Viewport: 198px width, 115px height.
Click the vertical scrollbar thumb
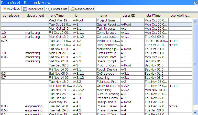(195, 64)
